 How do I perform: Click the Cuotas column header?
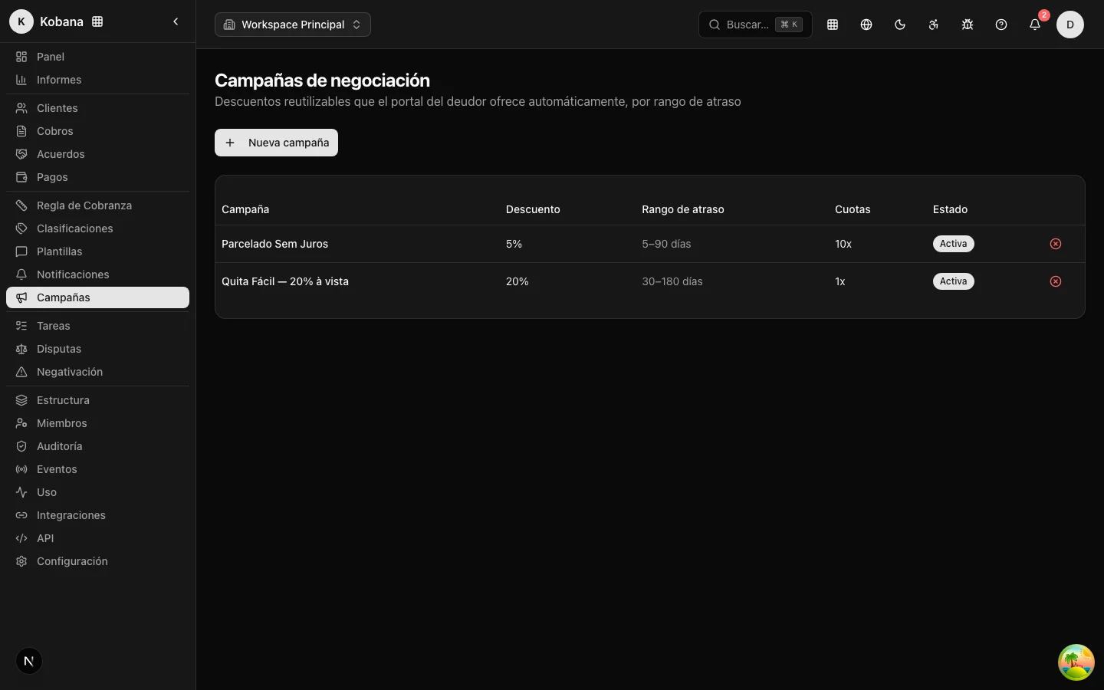point(853,209)
